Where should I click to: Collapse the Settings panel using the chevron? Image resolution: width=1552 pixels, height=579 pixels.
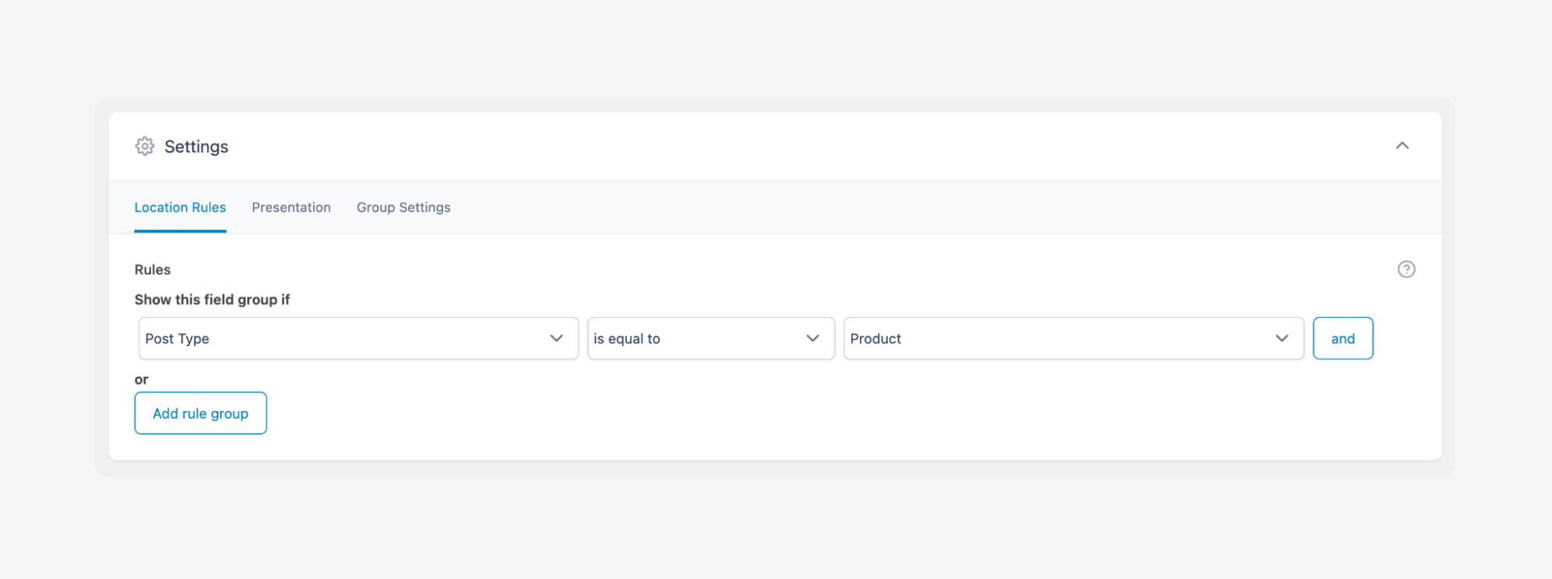(1402, 146)
